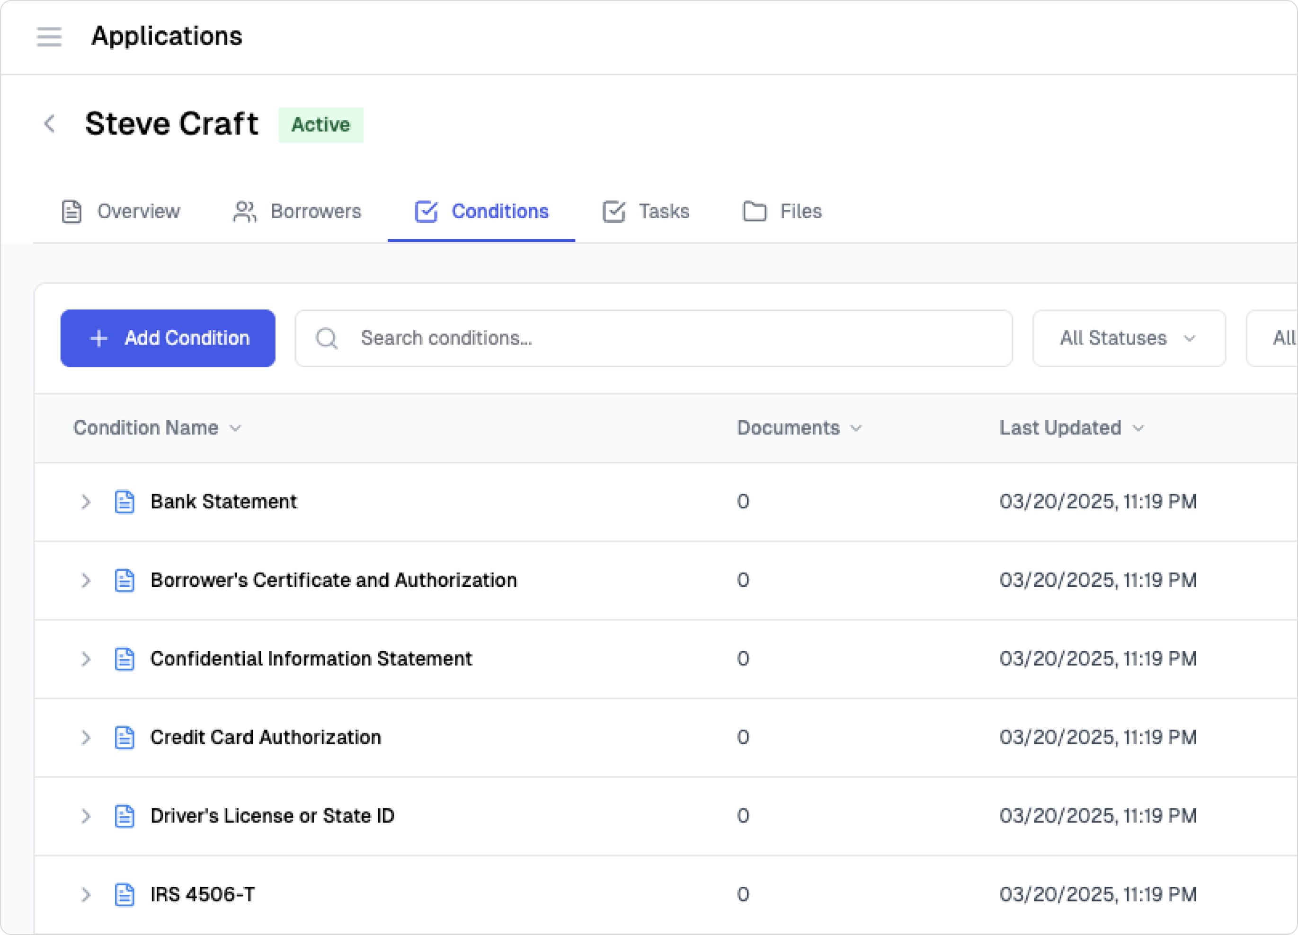The height and width of the screenshot is (935, 1298).
Task: Expand the Borrower's Certificate and Authorization row
Action: (86, 580)
